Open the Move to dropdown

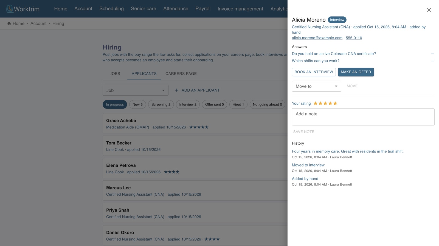(316, 86)
